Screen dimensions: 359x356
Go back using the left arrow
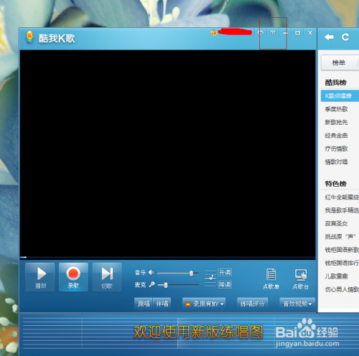click(329, 37)
